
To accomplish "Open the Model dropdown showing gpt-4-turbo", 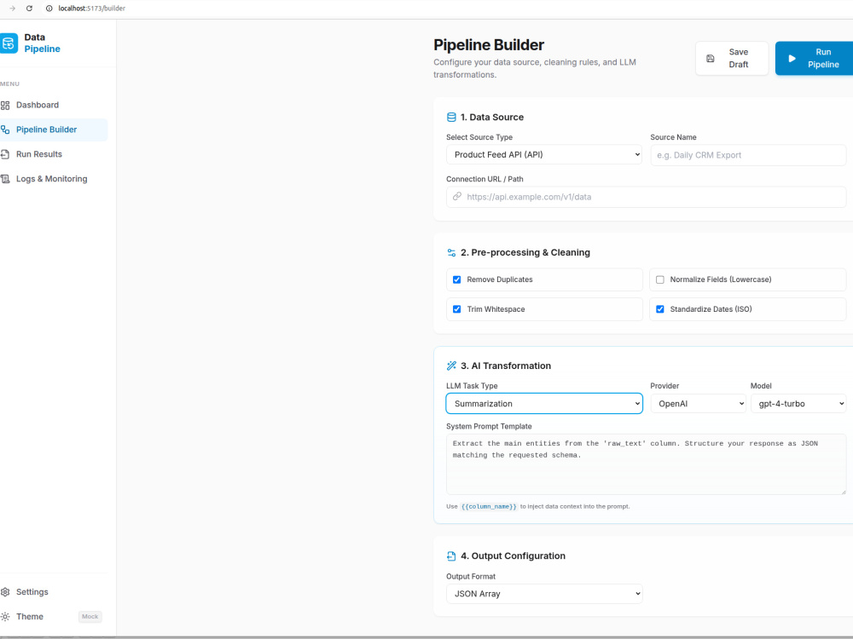I will (x=798, y=404).
